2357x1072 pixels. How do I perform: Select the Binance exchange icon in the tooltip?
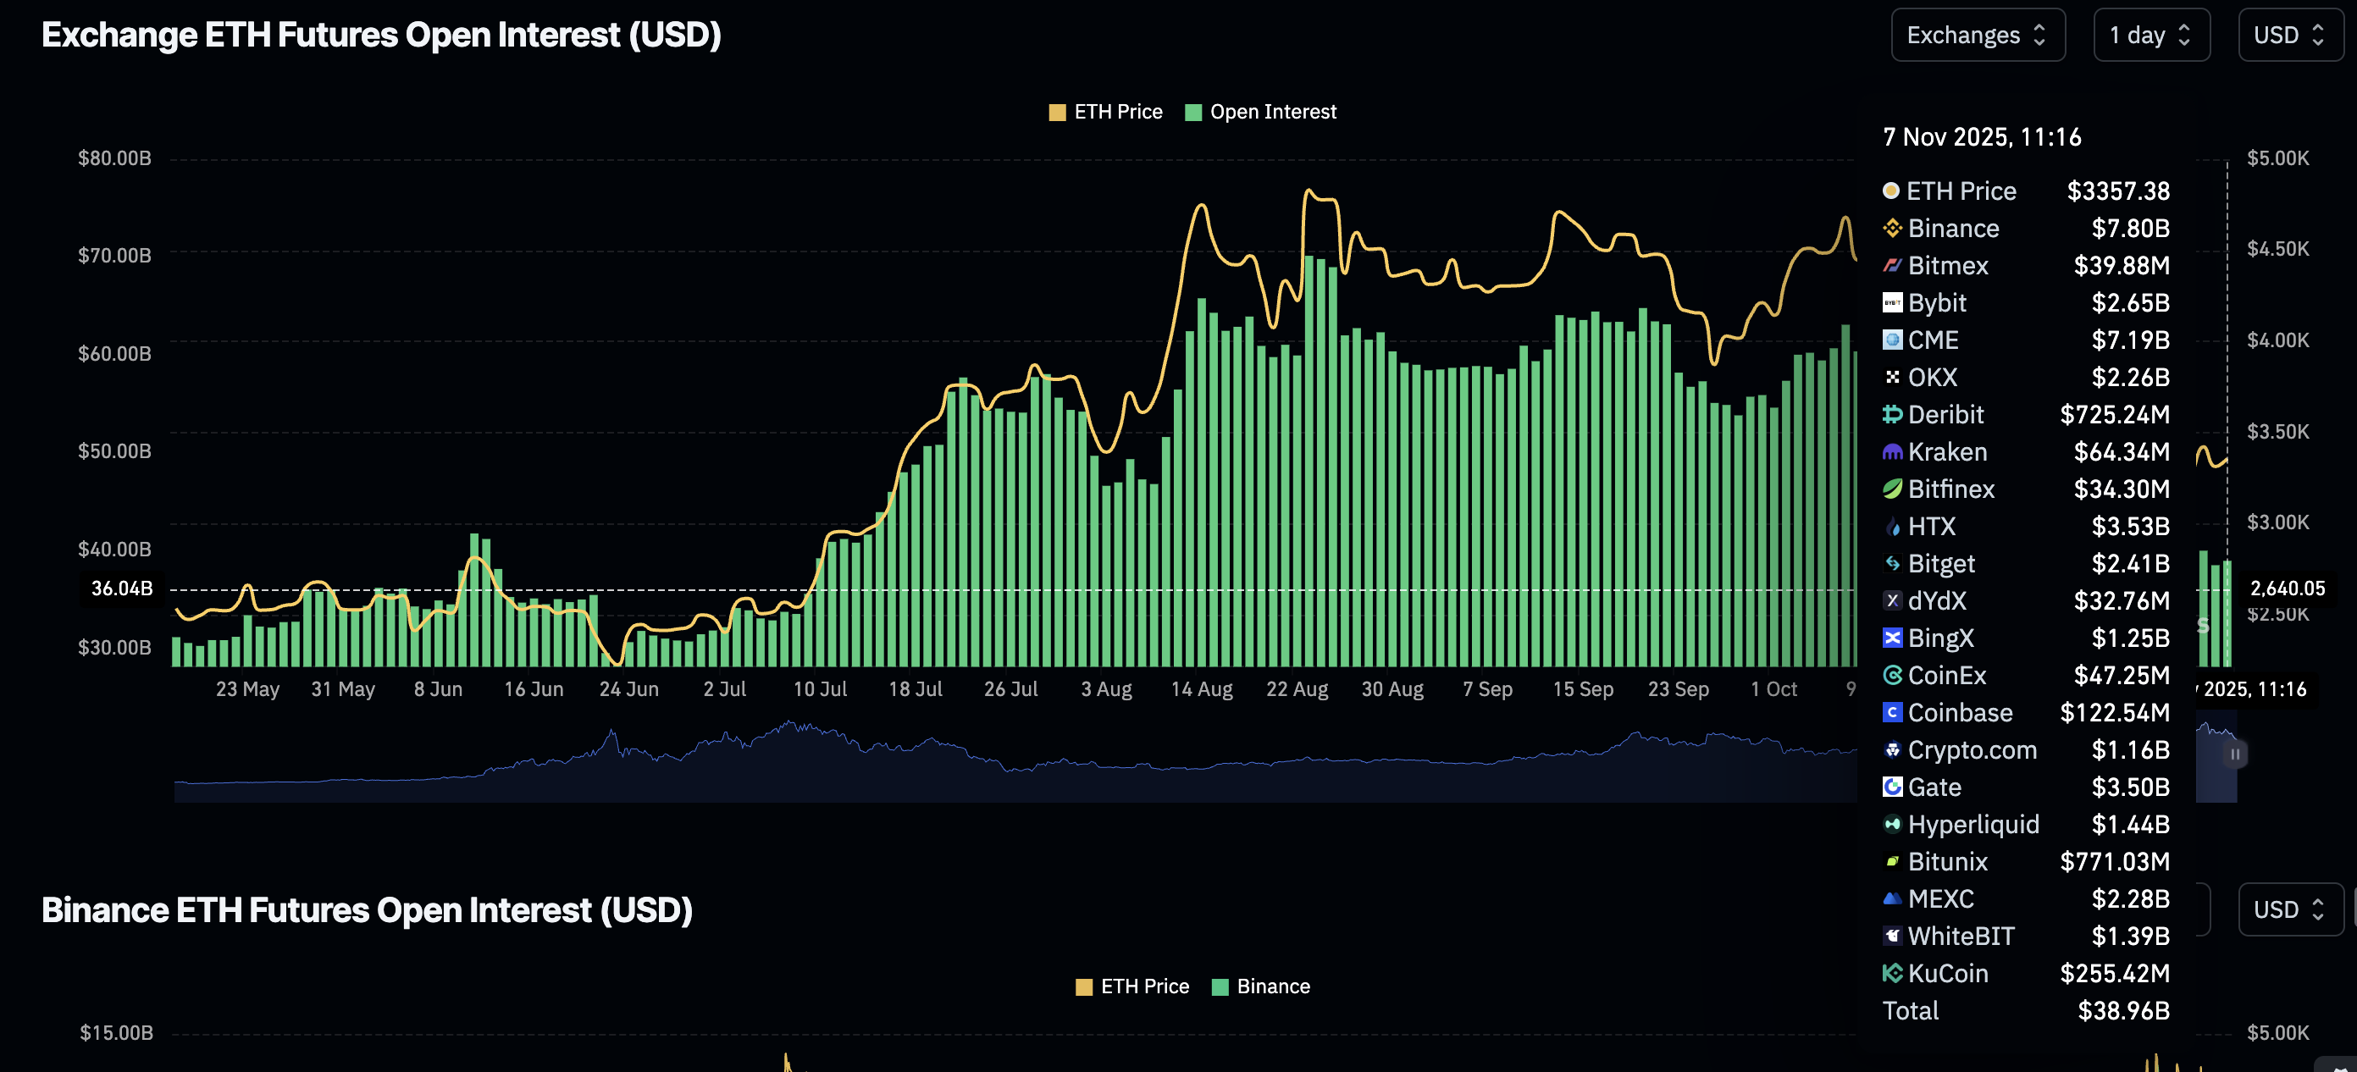[1892, 228]
